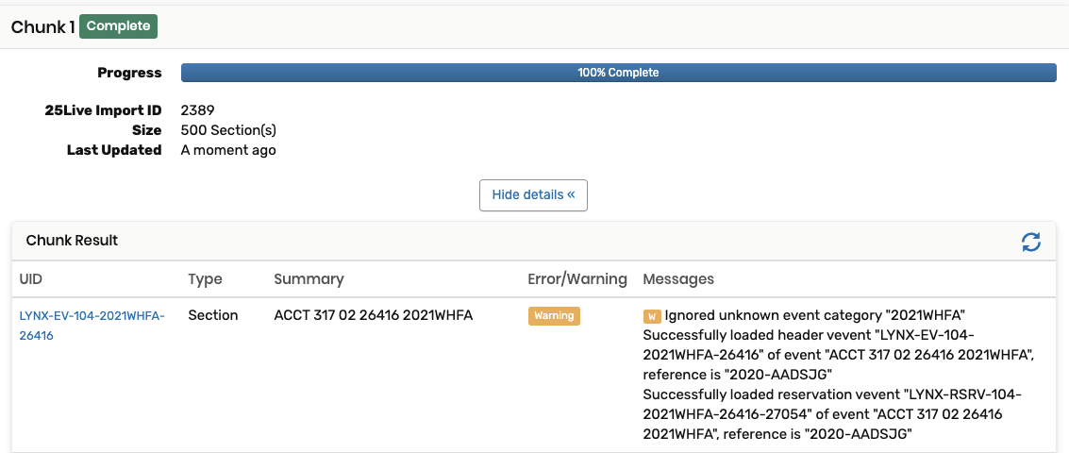1069x453 pixels.
Task: Collapse details with Hide details button
Action: [x=533, y=195]
